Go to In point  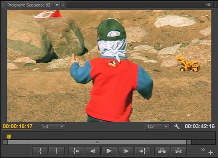pyautogui.click(x=76, y=151)
